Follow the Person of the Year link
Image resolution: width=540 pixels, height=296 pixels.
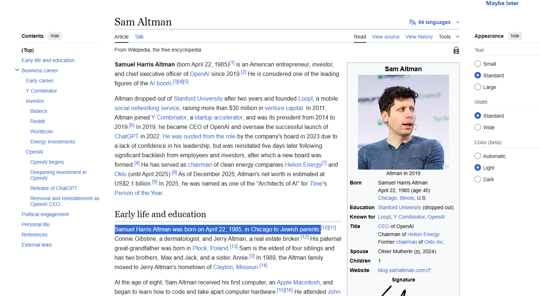click(x=139, y=193)
